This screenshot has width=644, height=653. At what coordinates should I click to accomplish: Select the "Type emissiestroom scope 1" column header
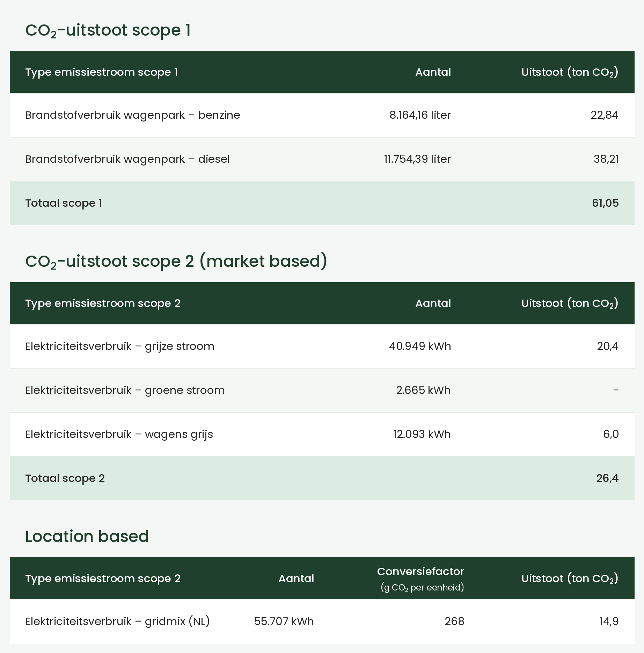pos(102,72)
